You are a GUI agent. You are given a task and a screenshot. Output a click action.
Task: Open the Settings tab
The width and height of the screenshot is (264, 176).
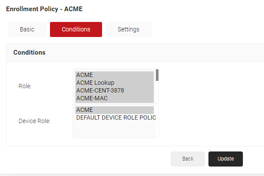(128, 30)
